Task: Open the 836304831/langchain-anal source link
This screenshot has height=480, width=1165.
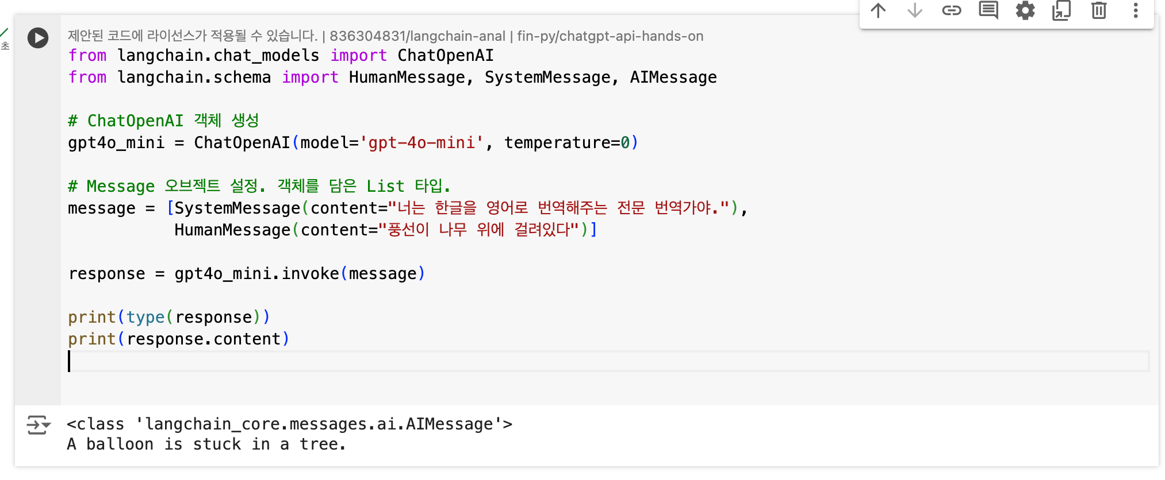Action: pos(417,36)
